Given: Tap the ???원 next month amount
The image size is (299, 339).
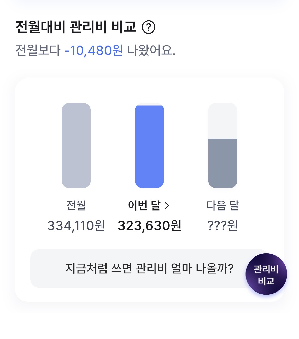Looking at the screenshot, I should [223, 226].
